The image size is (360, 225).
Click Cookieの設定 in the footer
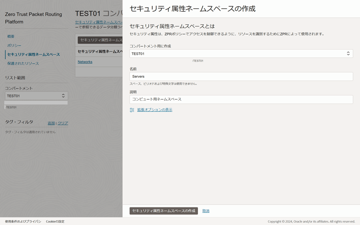coord(55,221)
